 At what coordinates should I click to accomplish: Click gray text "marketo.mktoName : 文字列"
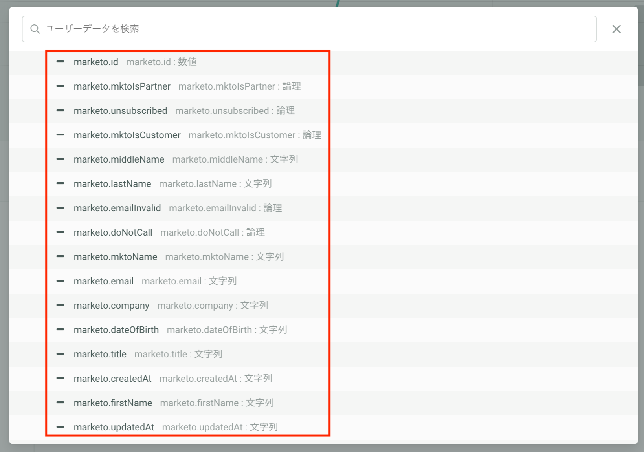tap(225, 257)
